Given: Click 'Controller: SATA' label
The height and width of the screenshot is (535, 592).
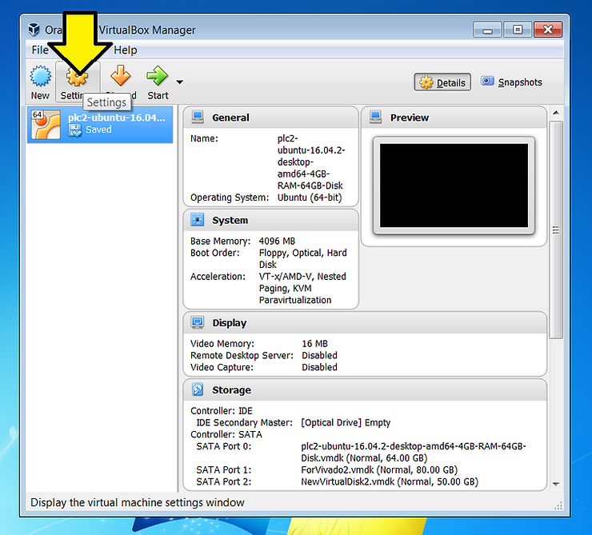Looking at the screenshot, I should point(226,435).
